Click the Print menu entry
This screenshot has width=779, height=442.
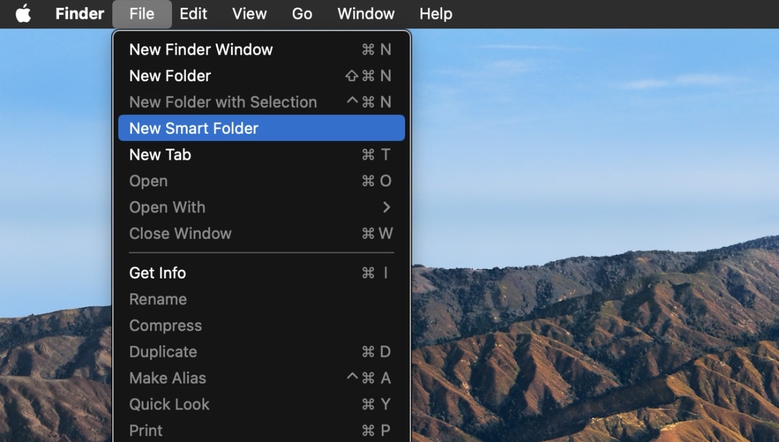coord(146,430)
